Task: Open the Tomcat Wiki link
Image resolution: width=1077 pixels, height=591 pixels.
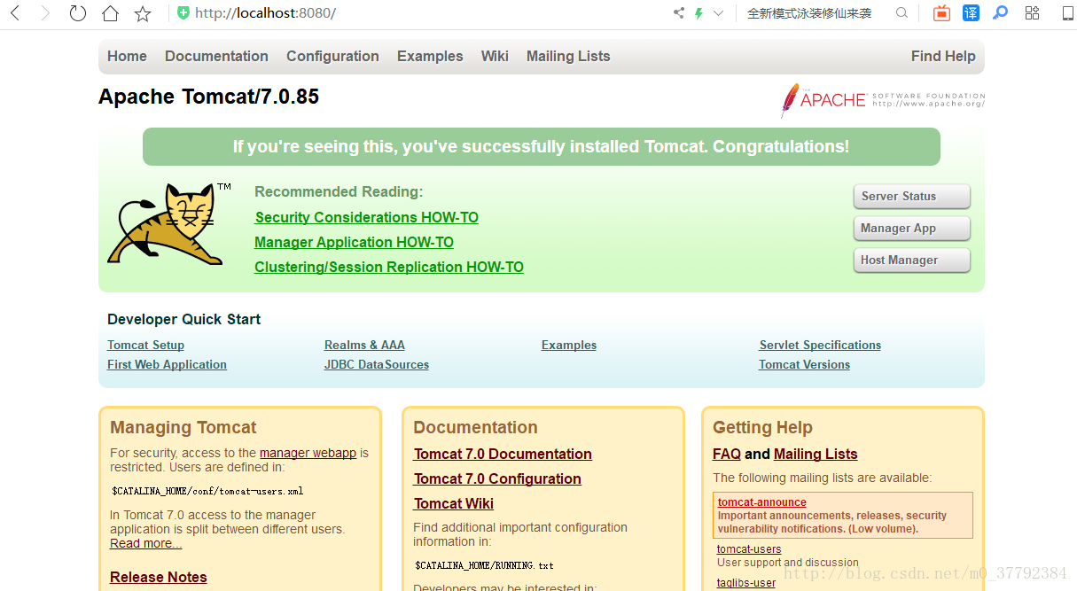Action: (x=454, y=503)
